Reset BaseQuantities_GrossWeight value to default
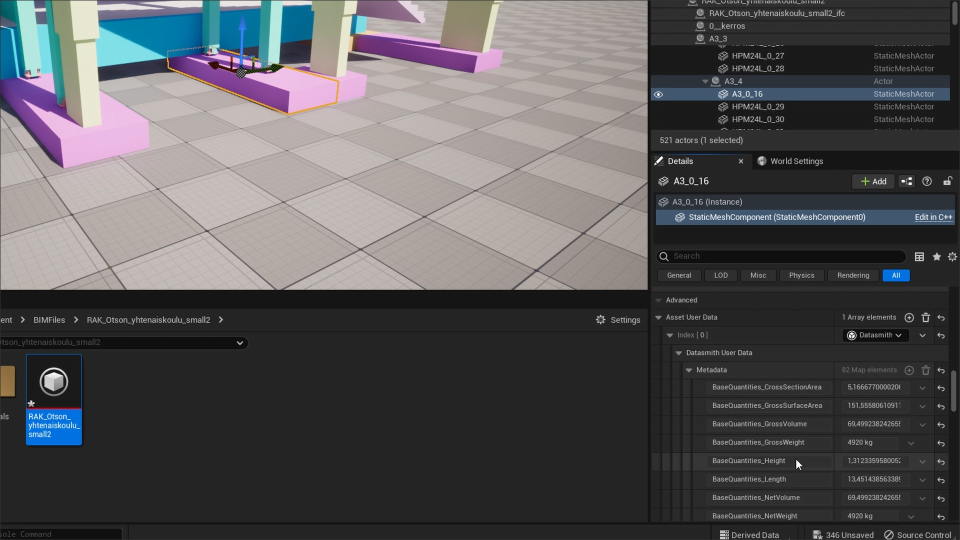The height and width of the screenshot is (540, 960). [941, 443]
